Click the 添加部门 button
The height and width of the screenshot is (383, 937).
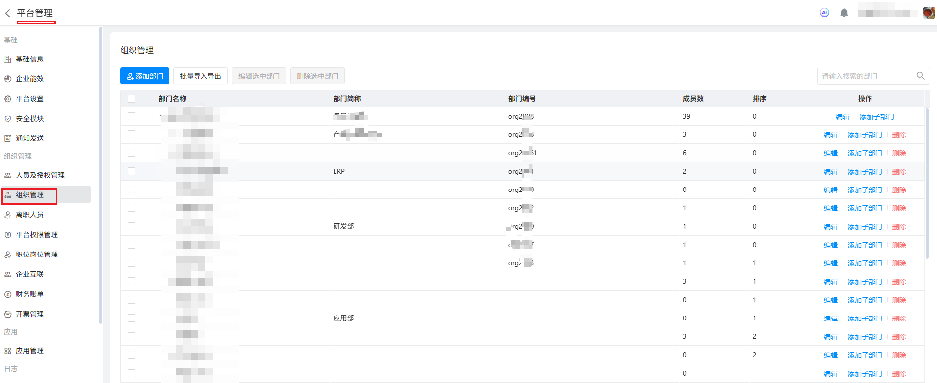coord(144,76)
